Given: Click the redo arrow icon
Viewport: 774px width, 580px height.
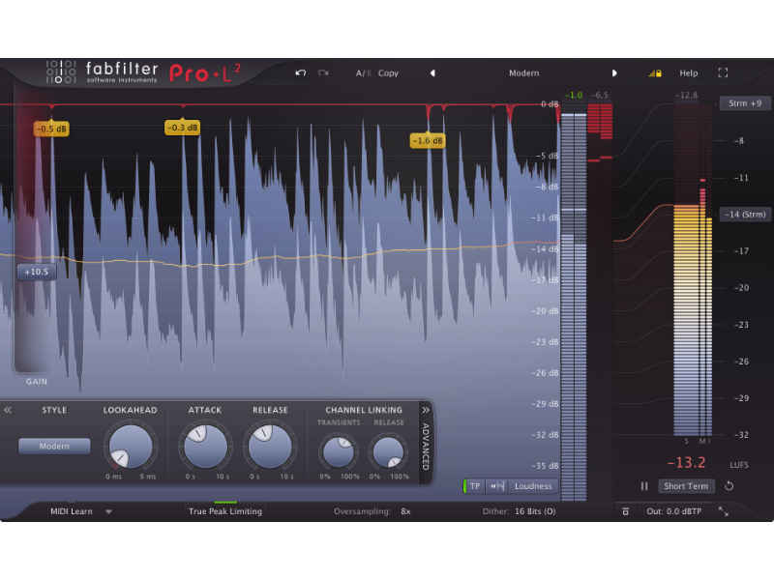Looking at the screenshot, I should [323, 73].
